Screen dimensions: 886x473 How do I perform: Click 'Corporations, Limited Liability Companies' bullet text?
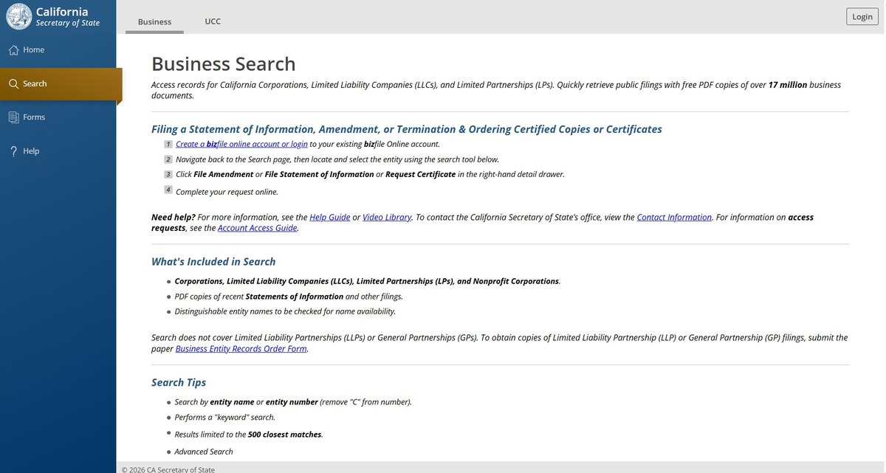click(368, 281)
